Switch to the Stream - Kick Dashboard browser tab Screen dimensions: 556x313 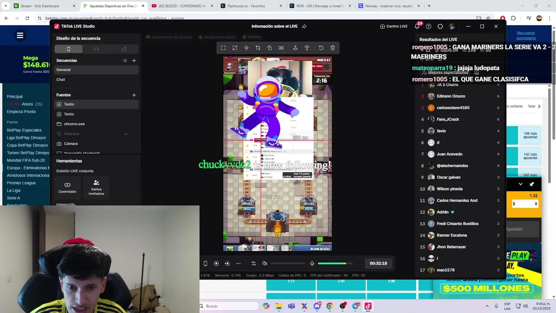(x=44, y=6)
